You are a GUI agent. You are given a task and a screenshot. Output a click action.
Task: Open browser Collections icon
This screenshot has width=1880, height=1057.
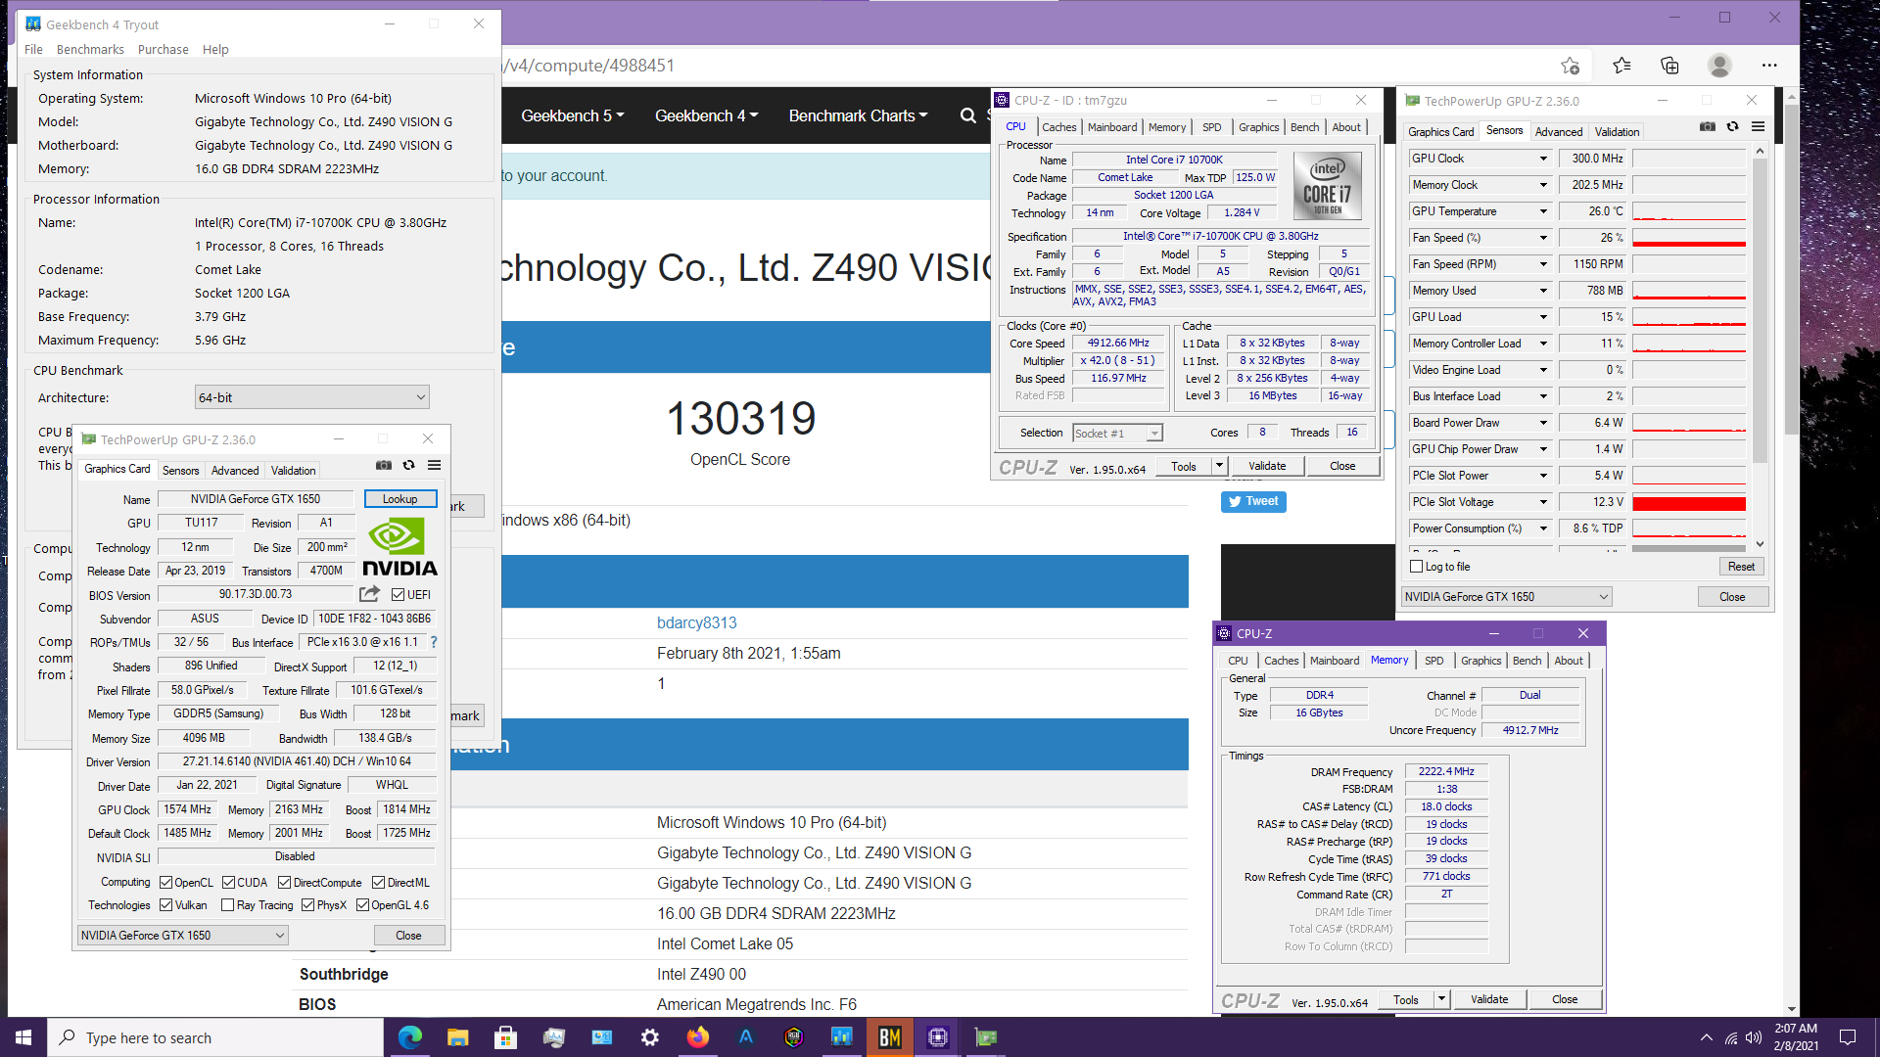1670,66
